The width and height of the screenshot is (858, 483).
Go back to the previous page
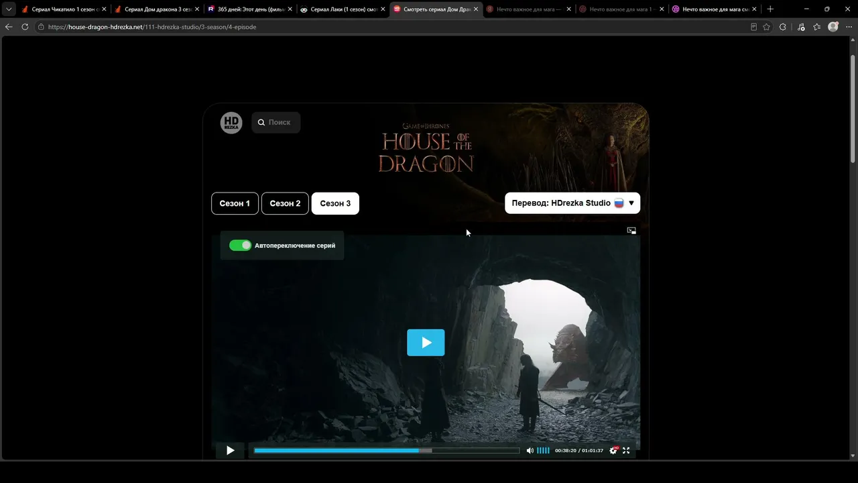(x=9, y=27)
